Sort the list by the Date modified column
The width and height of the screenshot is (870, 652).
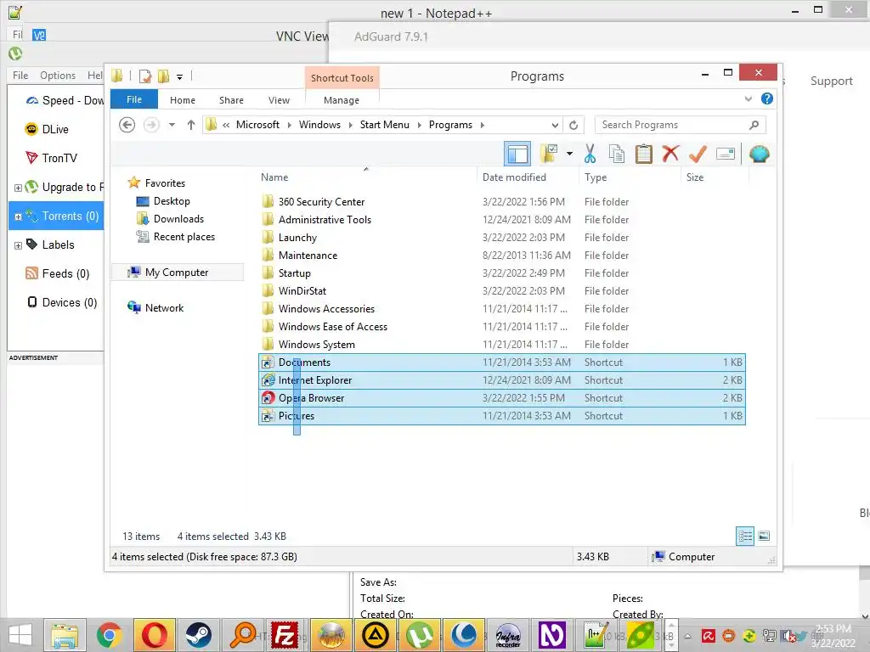(x=528, y=177)
